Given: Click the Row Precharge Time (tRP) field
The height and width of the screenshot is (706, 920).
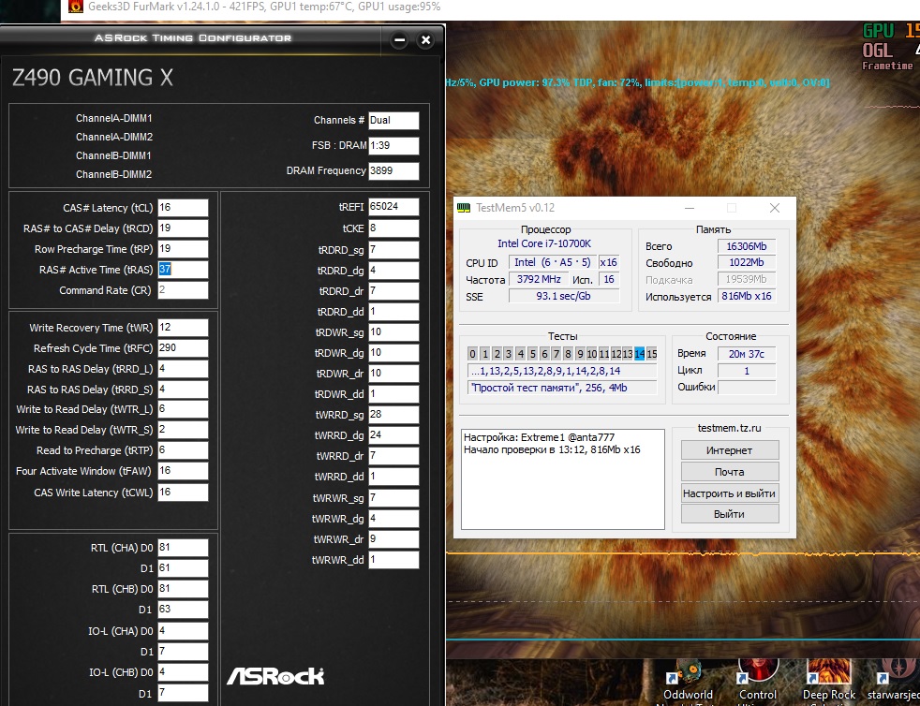Looking at the screenshot, I should click(183, 249).
